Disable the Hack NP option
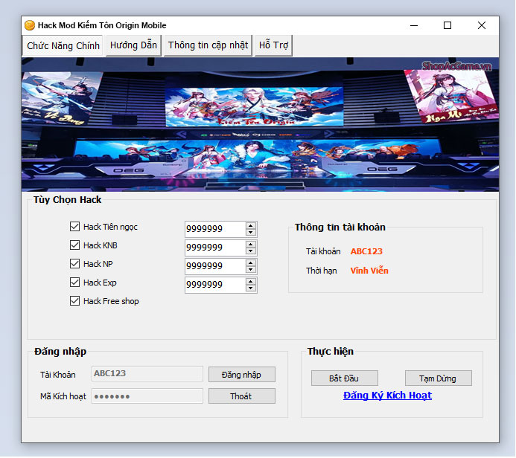This screenshot has width=516, height=458. tap(74, 263)
